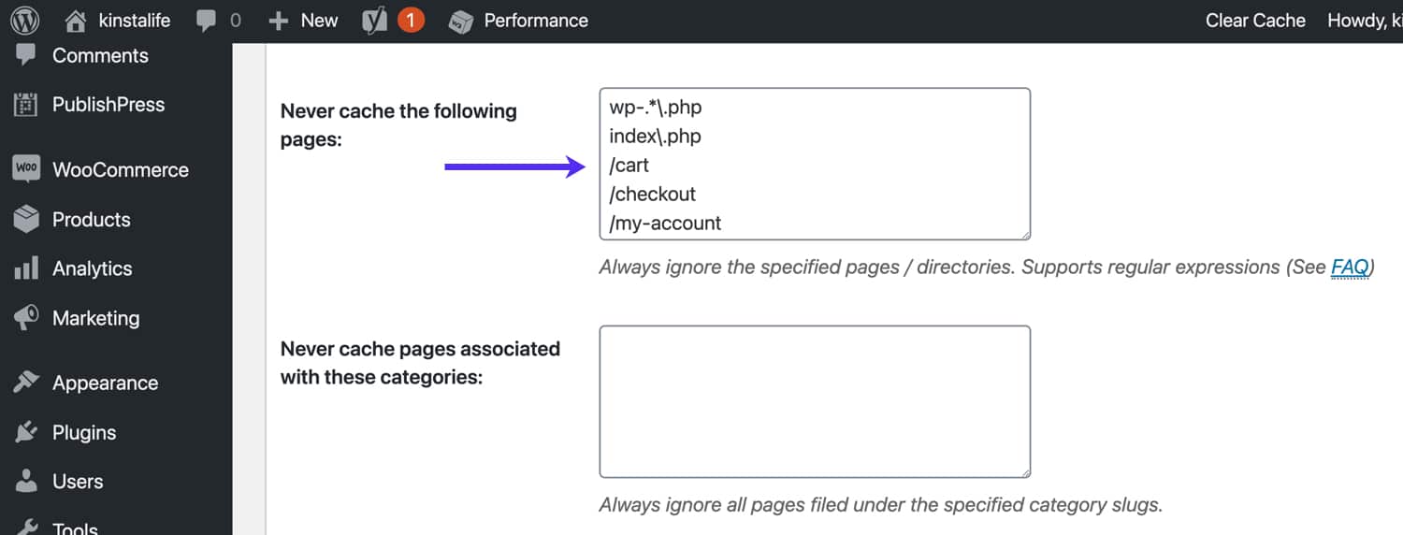Image resolution: width=1403 pixels, height=535 pixels.
Task: Open the kinstalife site home icon
Action: click(76, 21)
